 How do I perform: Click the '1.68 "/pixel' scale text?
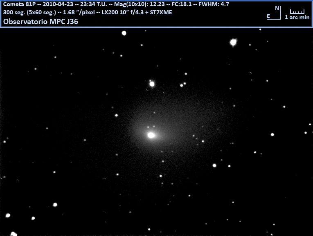[79, 12]
